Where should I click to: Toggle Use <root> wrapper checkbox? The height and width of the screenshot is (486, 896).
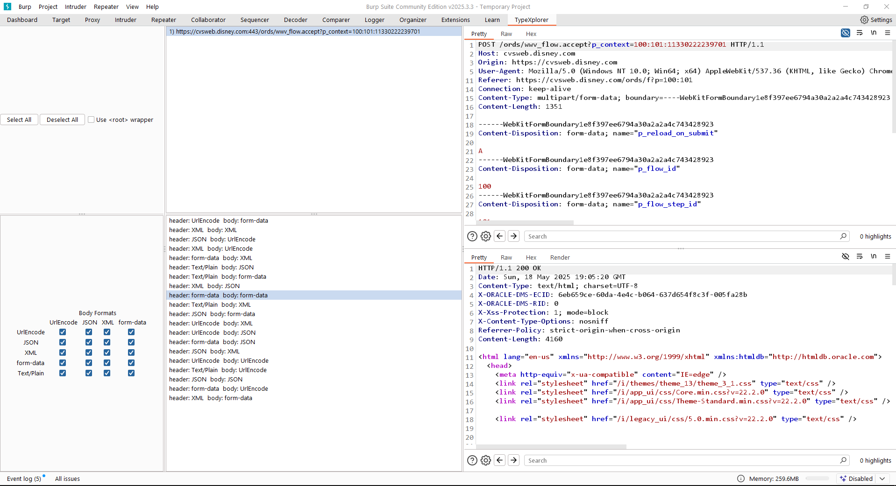pyautogui.click(x=92, y=120)
